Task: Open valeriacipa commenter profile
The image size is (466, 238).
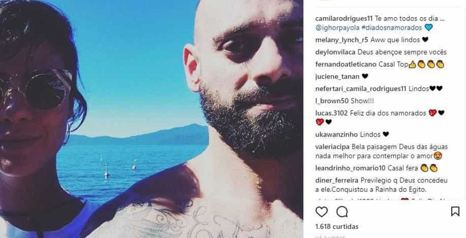Action: (x=332, y=147)
